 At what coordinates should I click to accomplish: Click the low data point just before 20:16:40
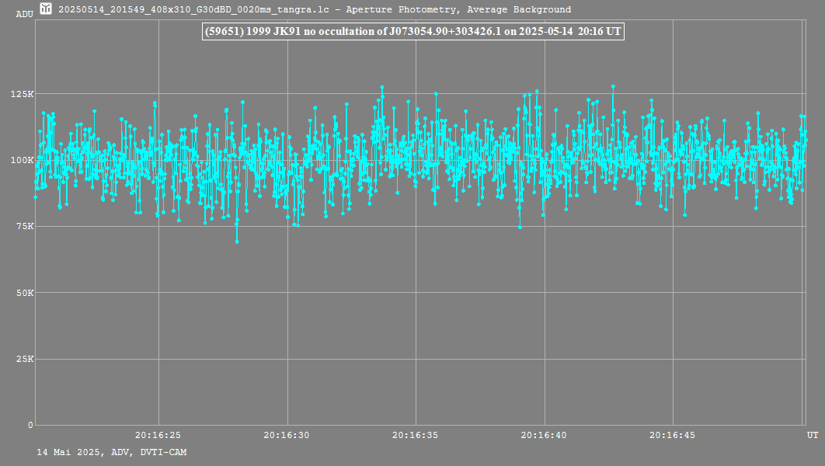520,228
